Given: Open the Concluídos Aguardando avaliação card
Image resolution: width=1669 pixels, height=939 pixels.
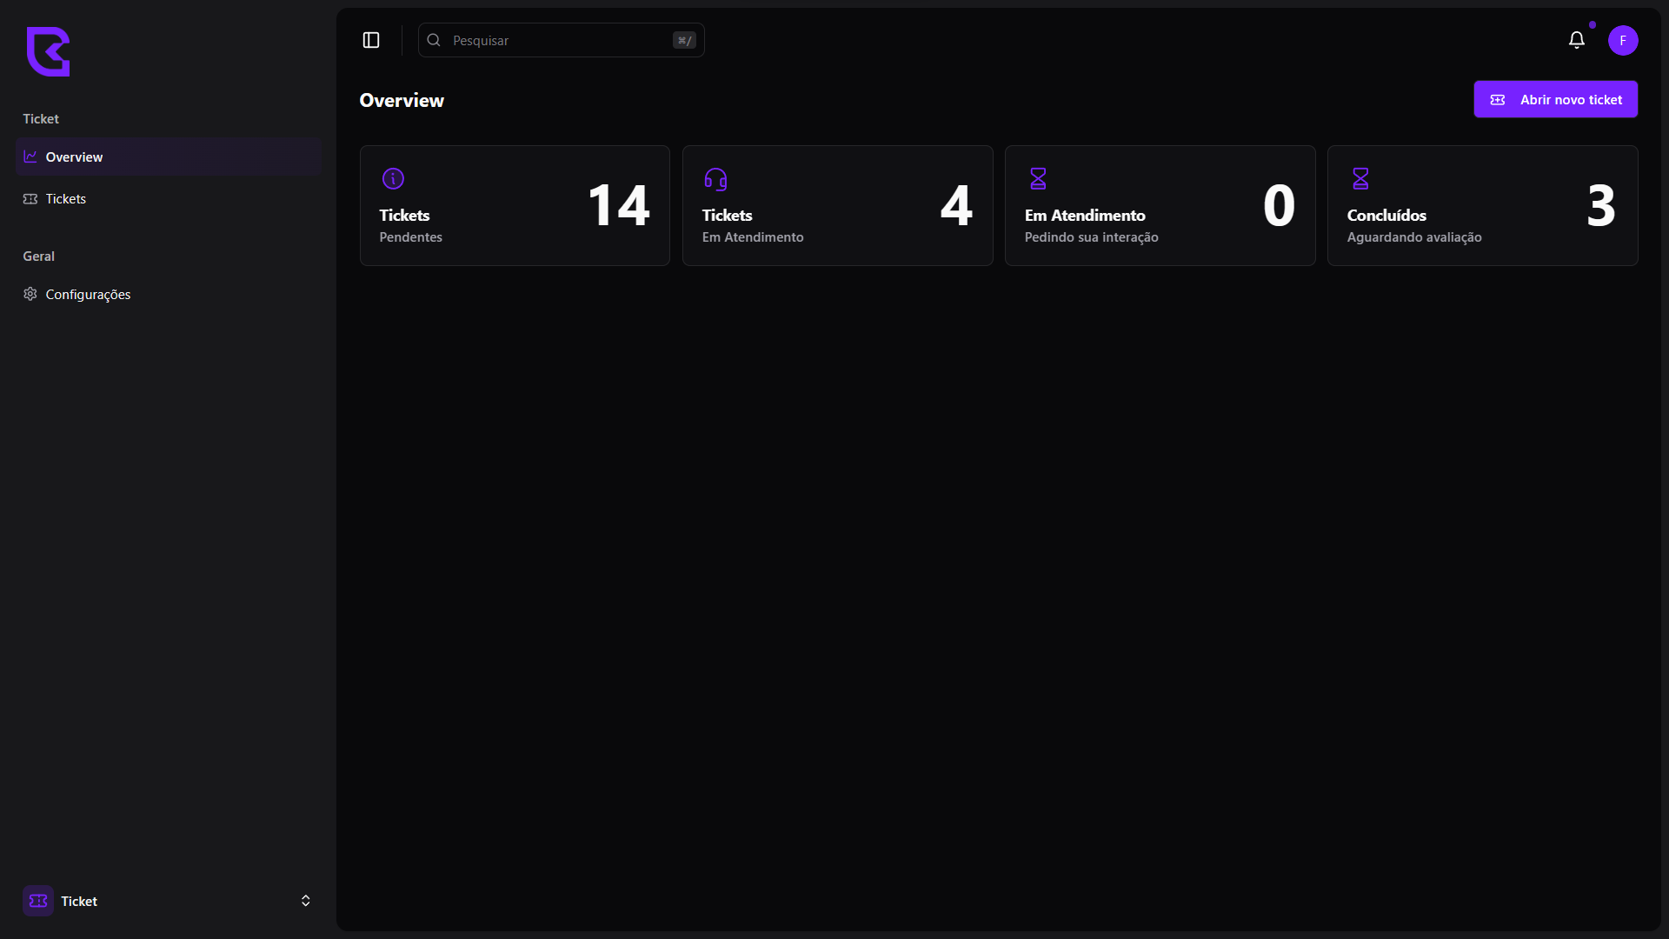Looking at the screenshot, I should 1482,205.
